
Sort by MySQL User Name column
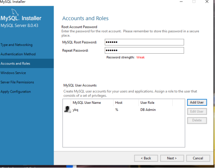point(87,103)
